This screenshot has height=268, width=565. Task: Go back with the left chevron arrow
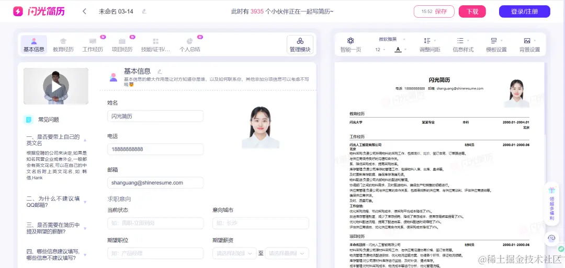pyautogui.click(x=84, y=11)
